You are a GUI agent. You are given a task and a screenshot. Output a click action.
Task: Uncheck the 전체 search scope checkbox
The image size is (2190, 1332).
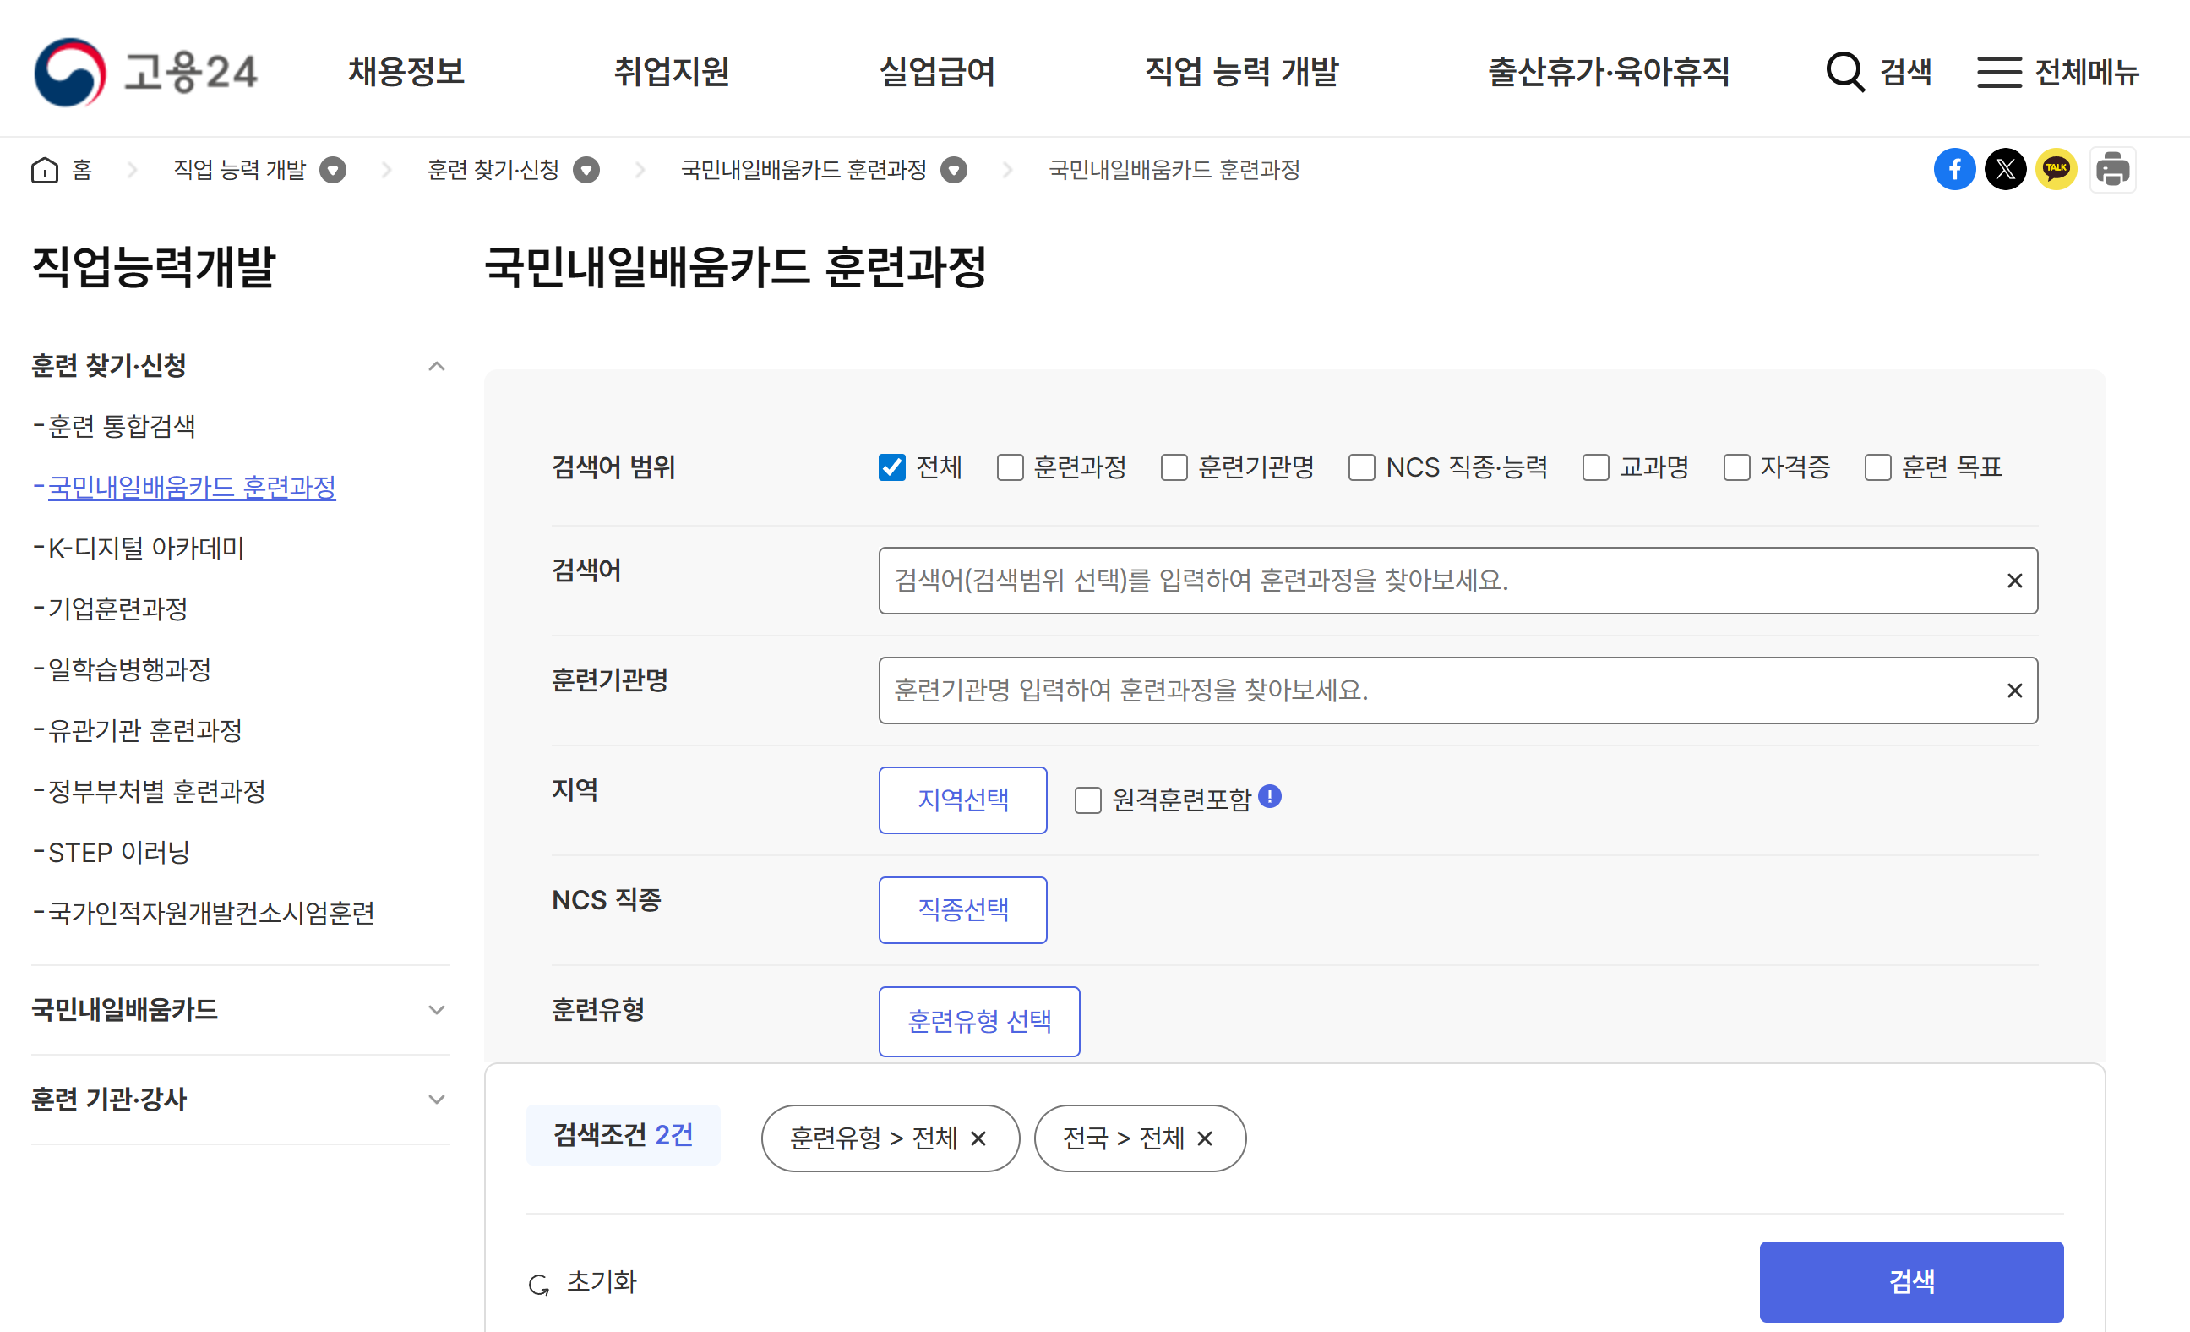coord(891,467)
